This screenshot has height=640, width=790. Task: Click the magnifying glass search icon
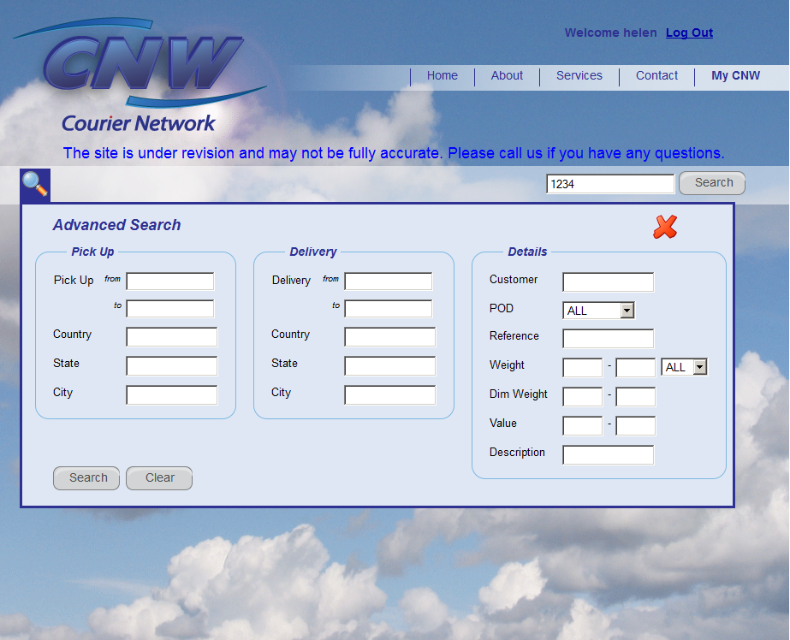click(35, 184)
